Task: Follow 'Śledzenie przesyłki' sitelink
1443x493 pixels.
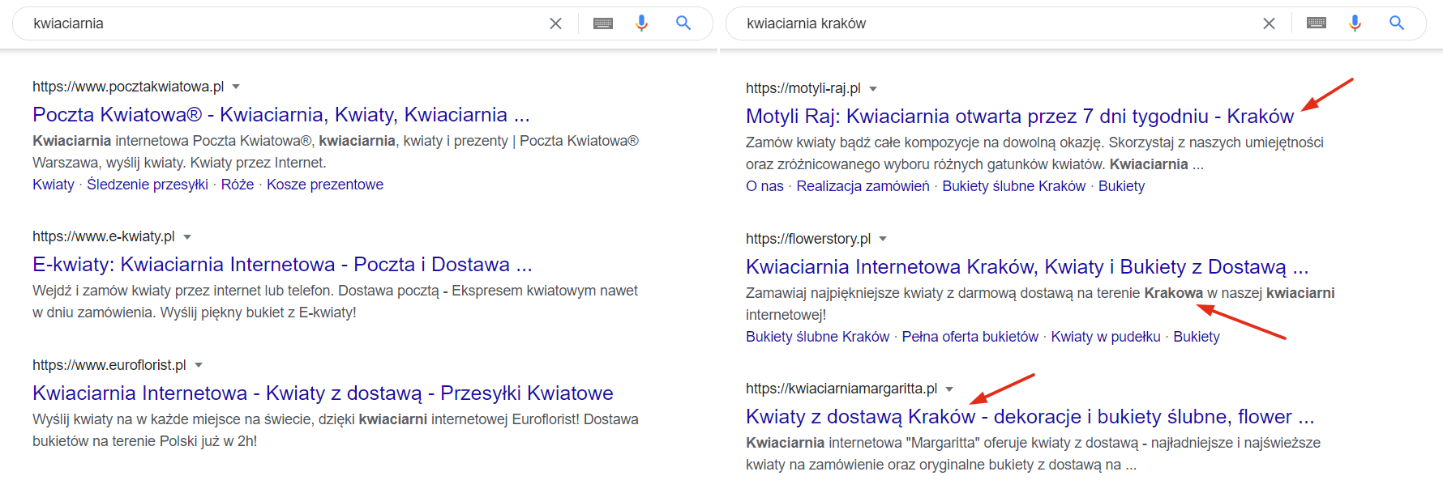Action: coord(148,185)
